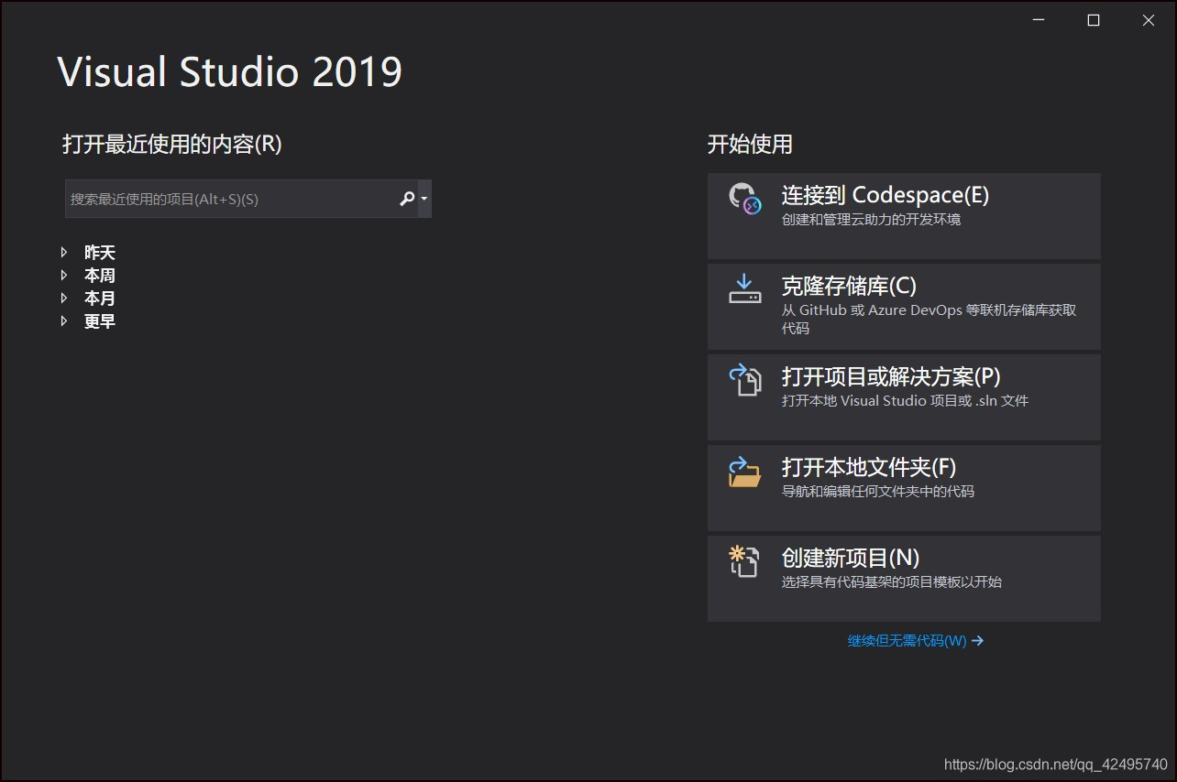Select 打开项目或解决方案(P)
The height and width of the screenshot is (782, 1177).
pyautogui.click(x=889, y=376)
